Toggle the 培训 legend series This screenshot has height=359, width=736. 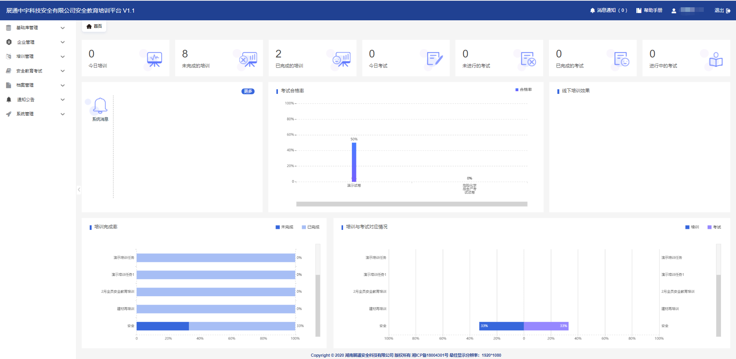coord(692,227)
